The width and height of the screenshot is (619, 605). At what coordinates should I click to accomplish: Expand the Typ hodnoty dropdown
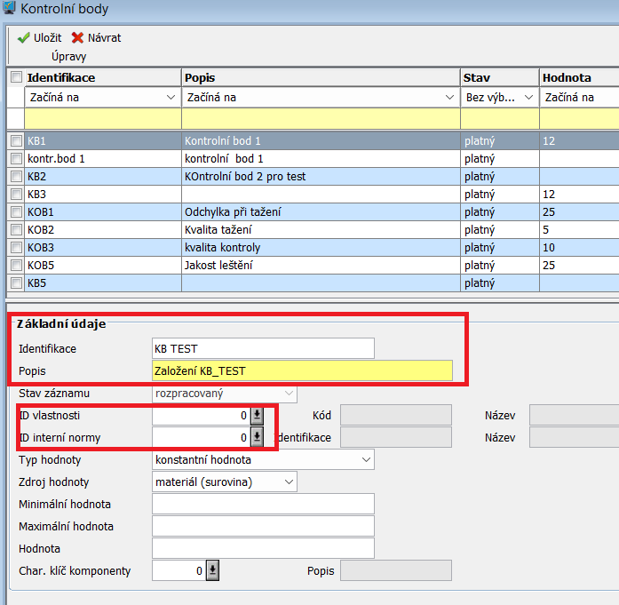point(366,459)
